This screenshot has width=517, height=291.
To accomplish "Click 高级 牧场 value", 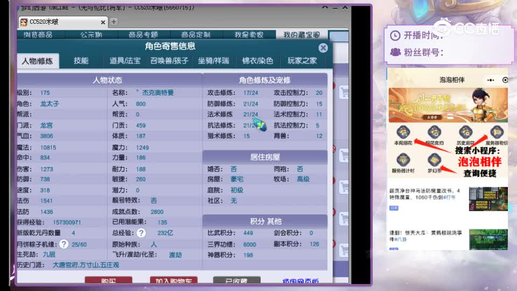I will click(x=303, y=179).
